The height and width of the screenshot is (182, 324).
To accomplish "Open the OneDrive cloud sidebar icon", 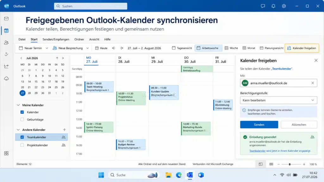I will (x=6, y=78).
